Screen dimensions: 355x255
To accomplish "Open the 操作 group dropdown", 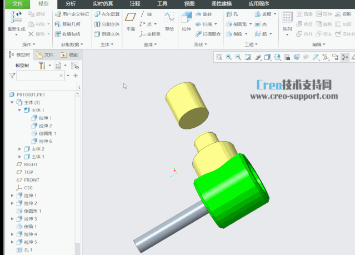I will (28, 44).
